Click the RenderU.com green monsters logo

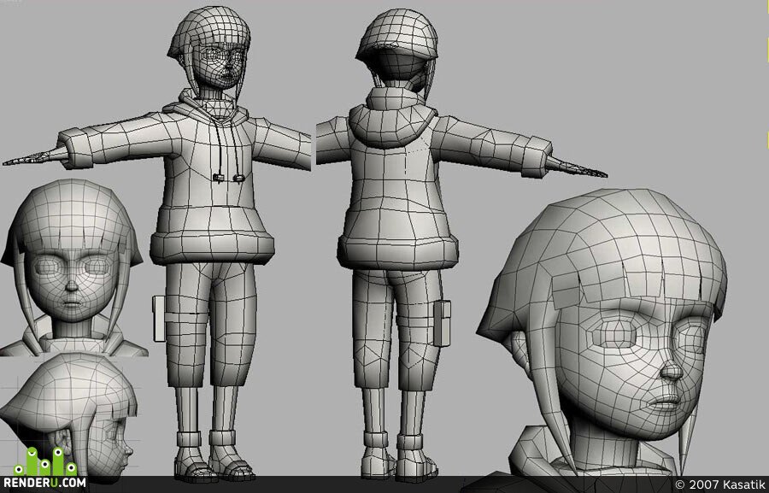pos(45,461)
